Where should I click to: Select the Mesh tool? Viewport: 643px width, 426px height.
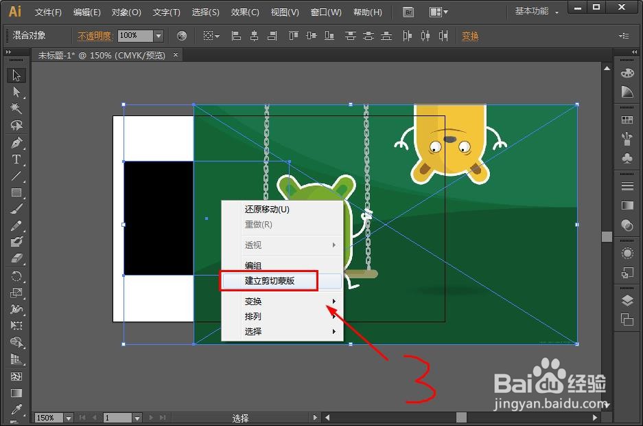pyautogui.click(x=16, y=377)
